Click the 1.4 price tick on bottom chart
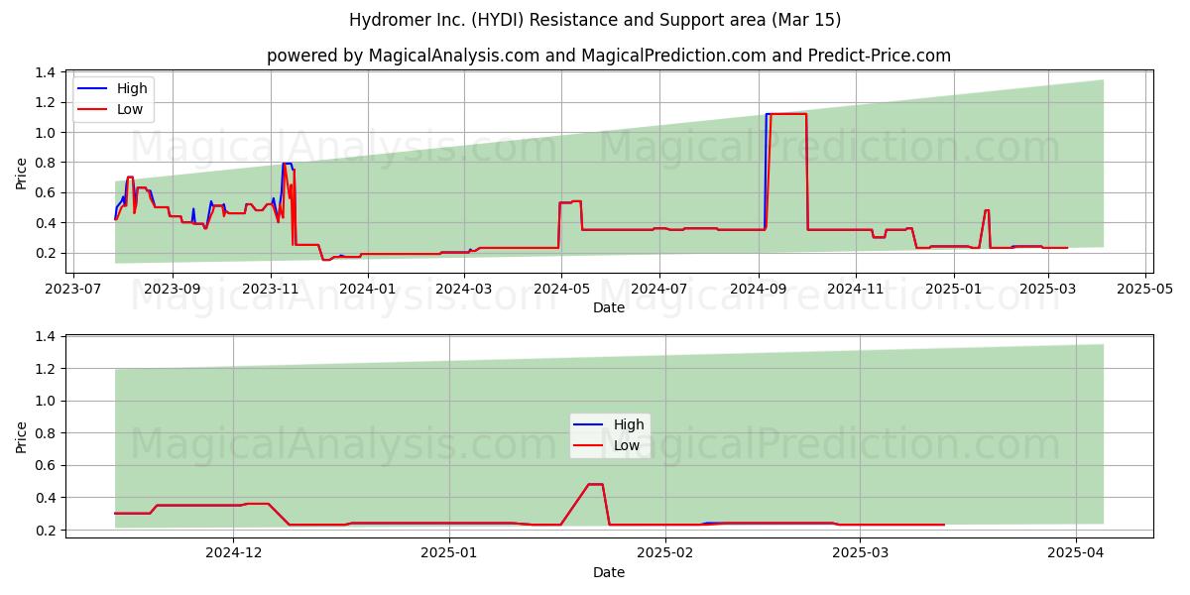Screen dimensions: 1190x595 coord(46,337)
